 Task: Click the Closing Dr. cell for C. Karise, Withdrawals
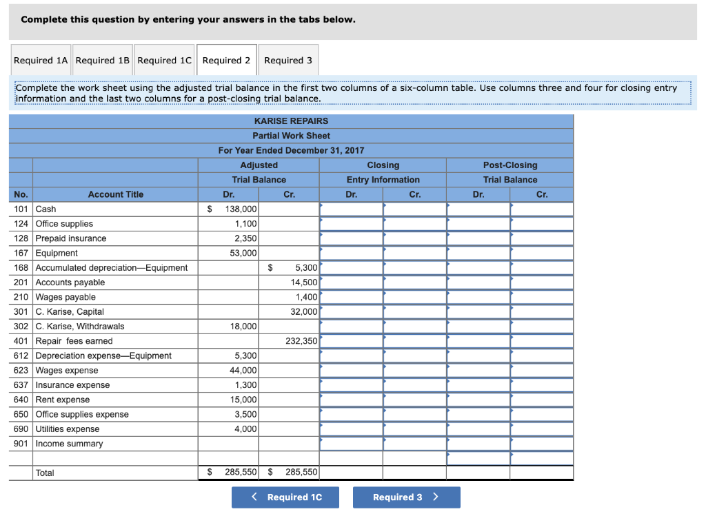coord(351,326)
